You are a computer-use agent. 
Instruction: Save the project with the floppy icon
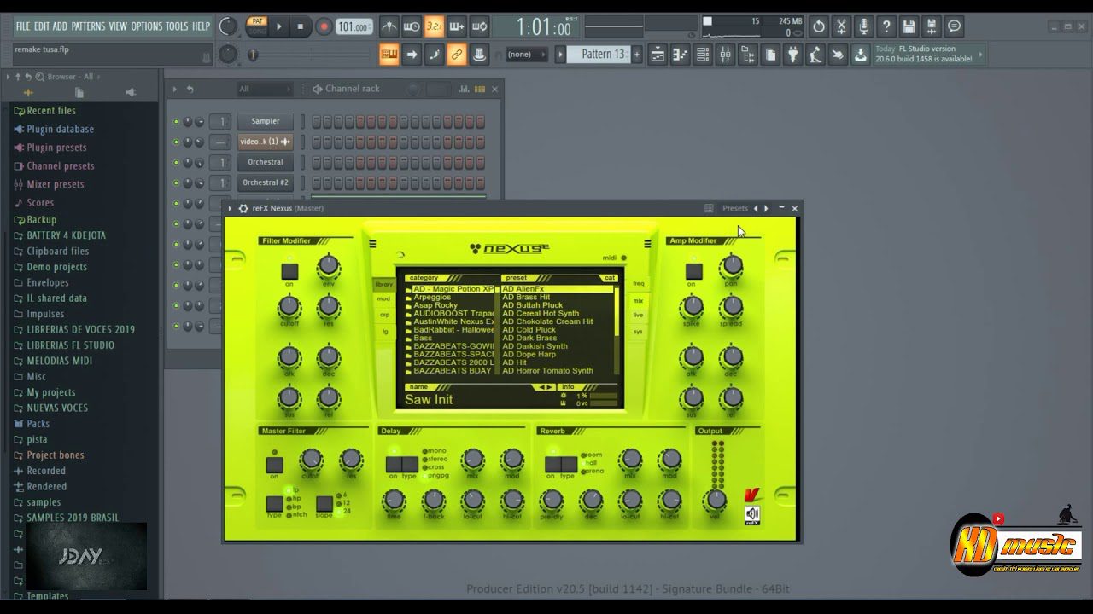(x=909, y=26)
